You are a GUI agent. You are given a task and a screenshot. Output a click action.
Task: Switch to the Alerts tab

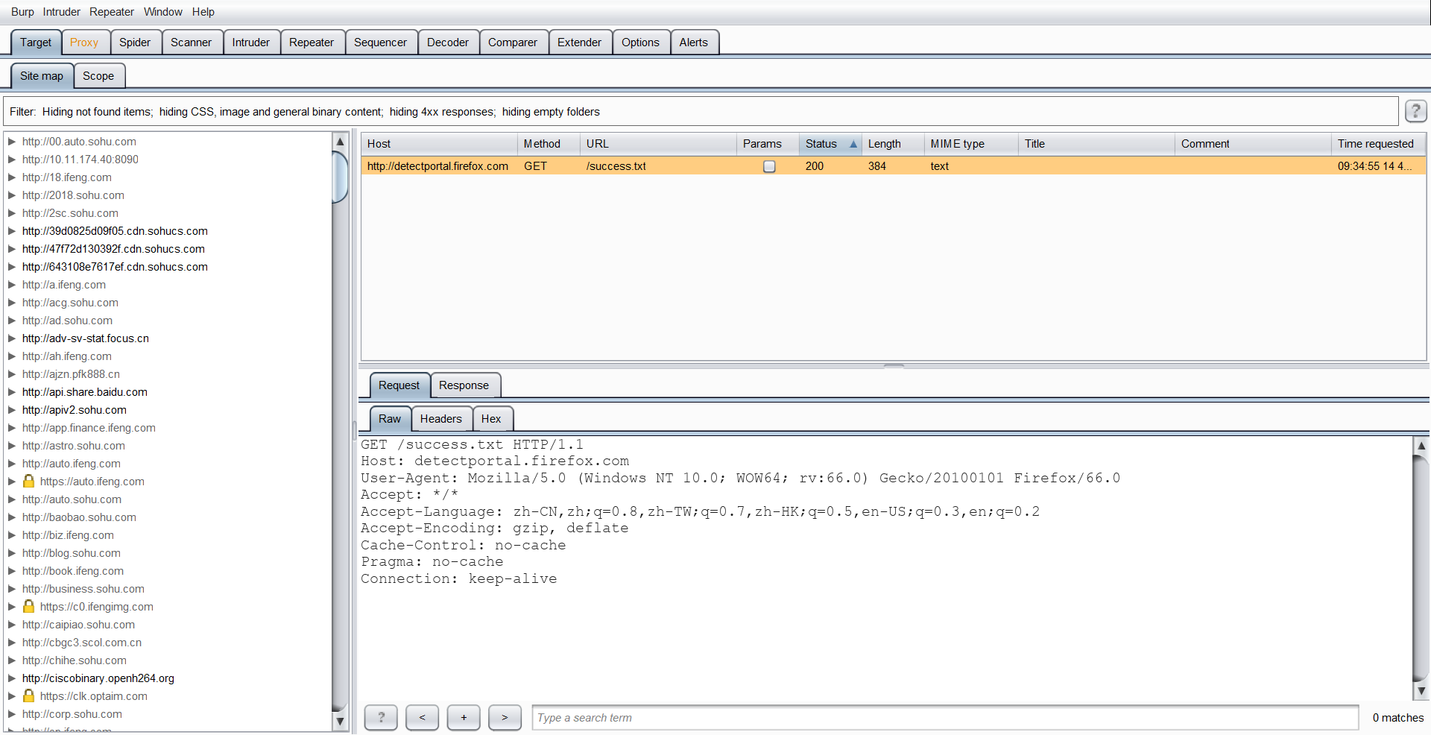click(694, 42)
